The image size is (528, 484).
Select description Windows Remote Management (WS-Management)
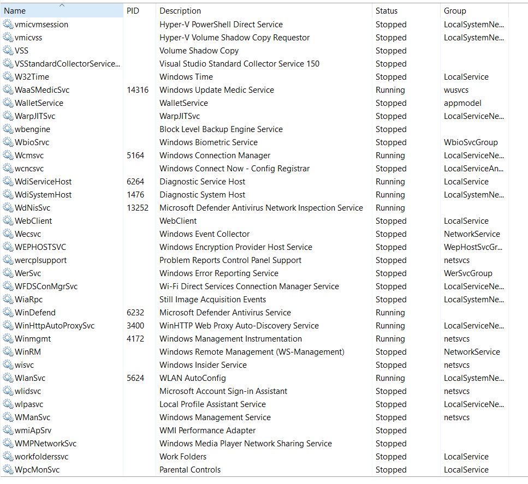pos(252,352)
